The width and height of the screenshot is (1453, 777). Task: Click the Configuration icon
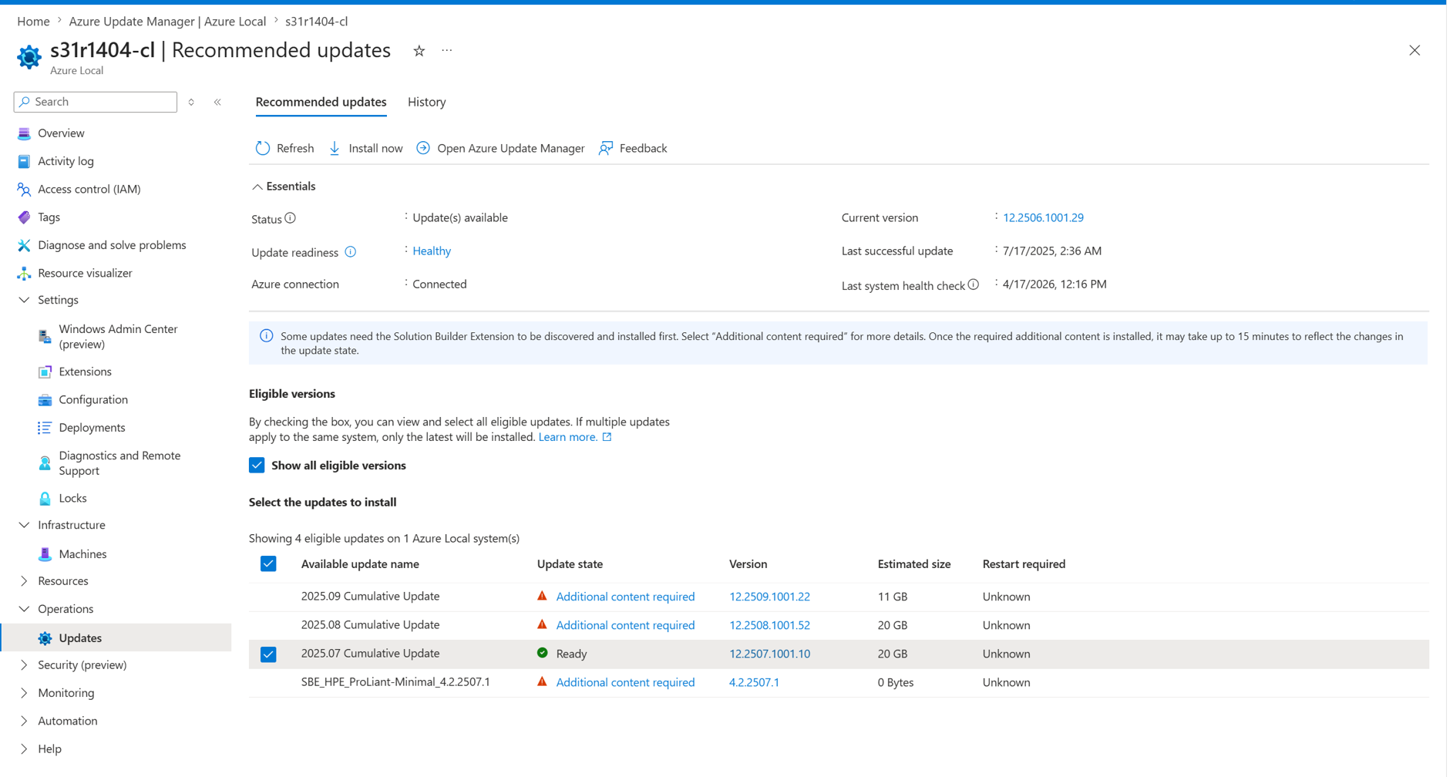click(45, 399)
